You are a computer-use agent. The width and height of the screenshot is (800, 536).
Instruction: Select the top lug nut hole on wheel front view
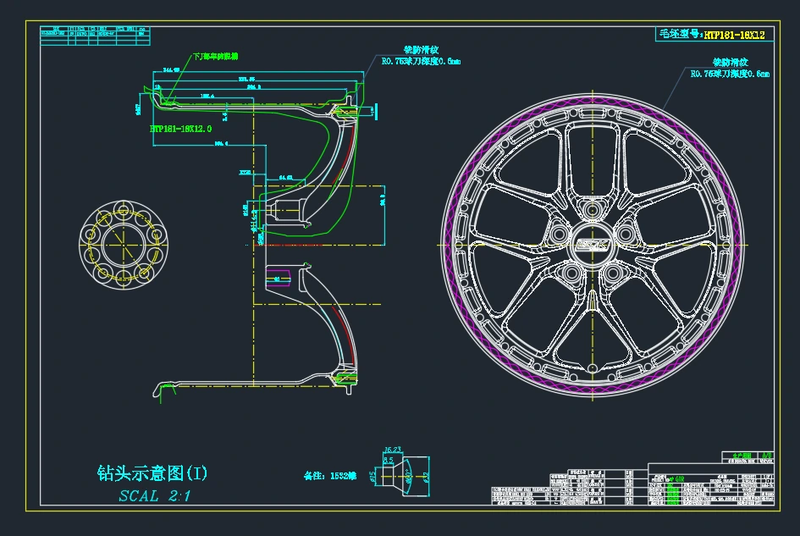(x=593, y=210)
